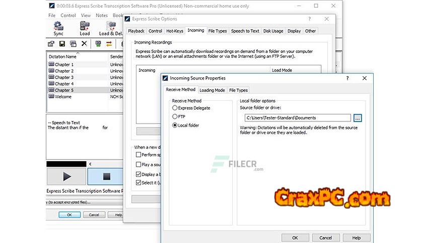Screen dimensions: 421x243
Task: Switch to Control tab in Options dialog
Action: [x=155, y=31]
